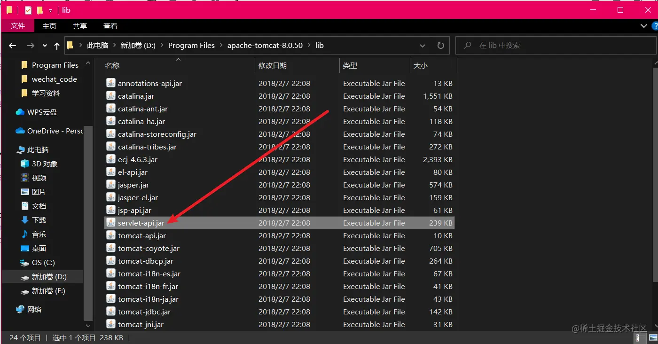The width and height of the screenshot is (658, 344).
Task: Click the sidebar scroll down arrow
Action: point(88,325)
